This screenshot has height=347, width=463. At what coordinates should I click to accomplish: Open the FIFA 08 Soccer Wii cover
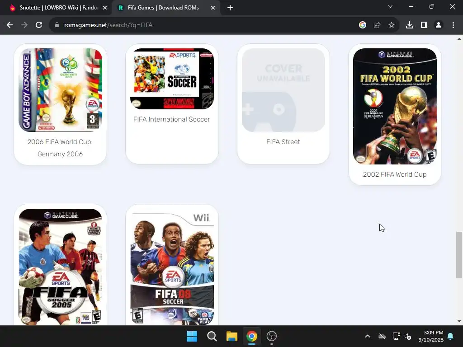coord(172,267)
